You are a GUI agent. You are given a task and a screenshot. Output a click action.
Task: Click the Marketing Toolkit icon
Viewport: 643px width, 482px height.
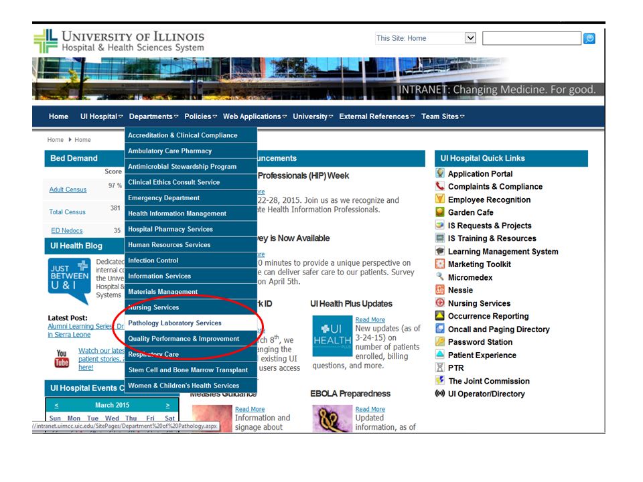(x=440, y=264)
